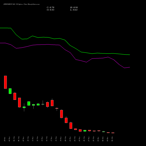This screenshot has height=146, width=146.
Task: Select the close value C: 0.70
Action: point(51,8)
